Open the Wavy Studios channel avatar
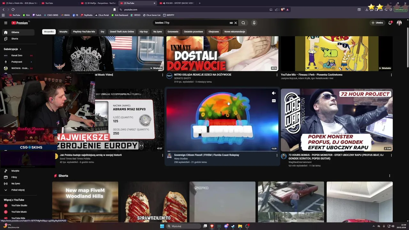Viewport: 409px width, 230px height. tap(169, 156)
